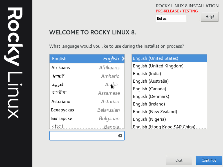The height and width of the screenshot is (167, 223).
Task: Choose the Bangla language row
Action: [87, 126]
